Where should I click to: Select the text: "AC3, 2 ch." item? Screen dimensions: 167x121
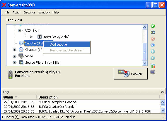(x=57, y=37)
